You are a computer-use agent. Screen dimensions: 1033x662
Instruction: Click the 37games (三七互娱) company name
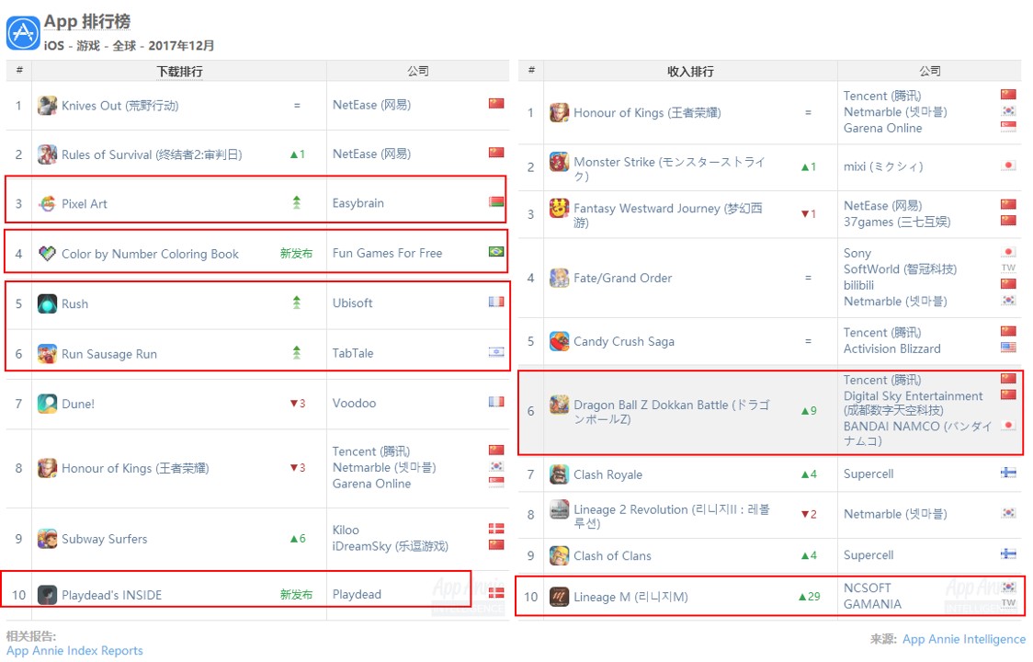pos(896,222)
